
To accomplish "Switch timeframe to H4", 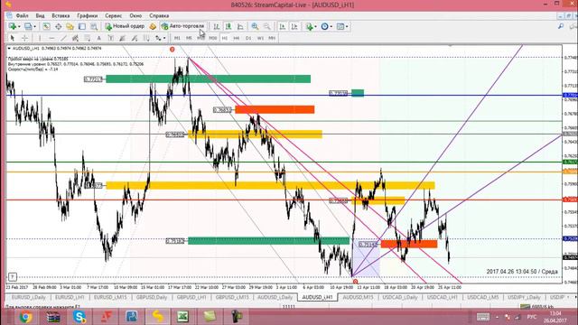I will click(237, 38).
